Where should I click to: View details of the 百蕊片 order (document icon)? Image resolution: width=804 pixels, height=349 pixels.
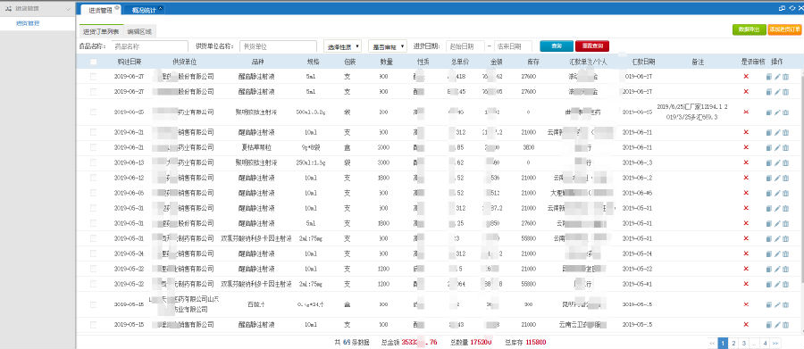coord(768,304)
